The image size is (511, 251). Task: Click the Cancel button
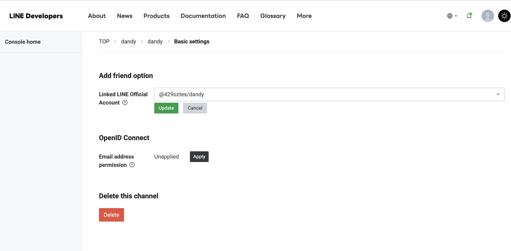point(195,108)
